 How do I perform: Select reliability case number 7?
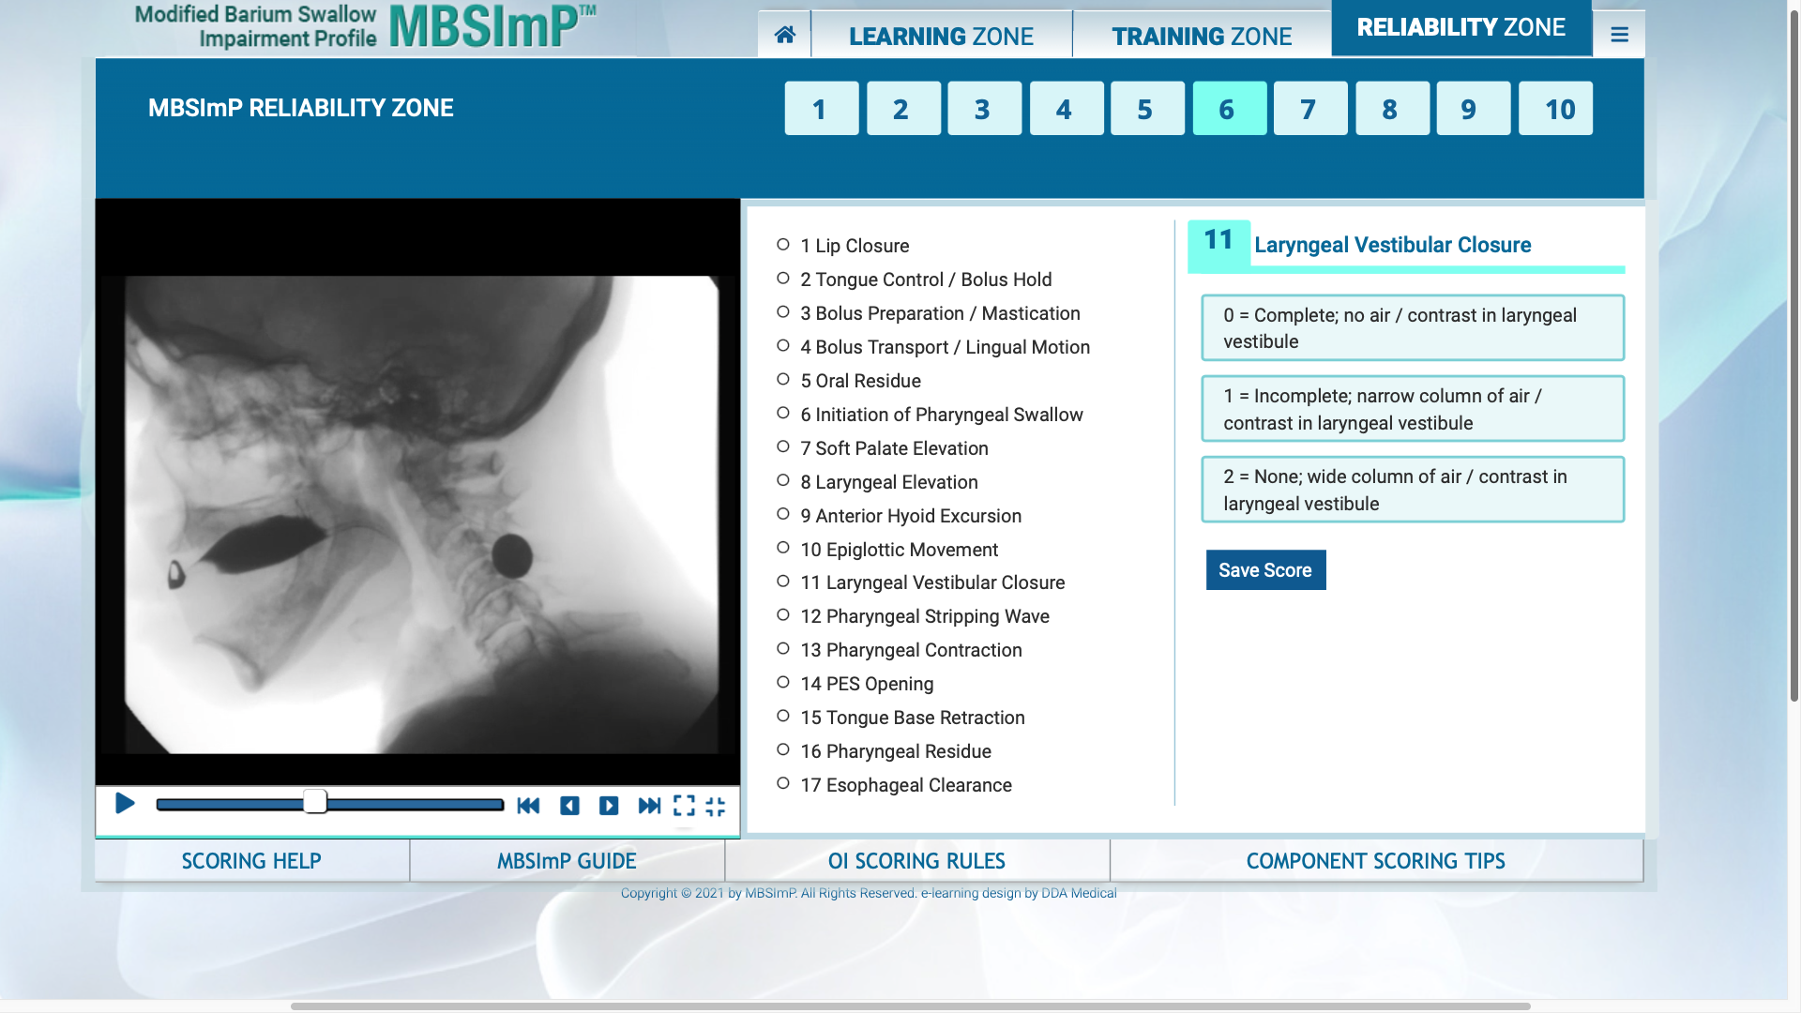1309,108
